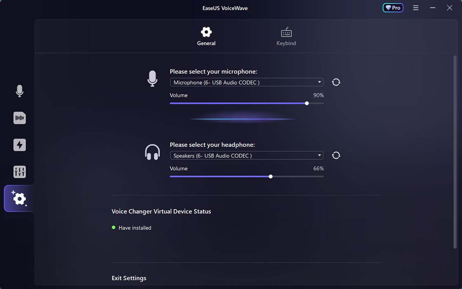
Task: Open the headphone selection dropdown
Action: [246, 155]
